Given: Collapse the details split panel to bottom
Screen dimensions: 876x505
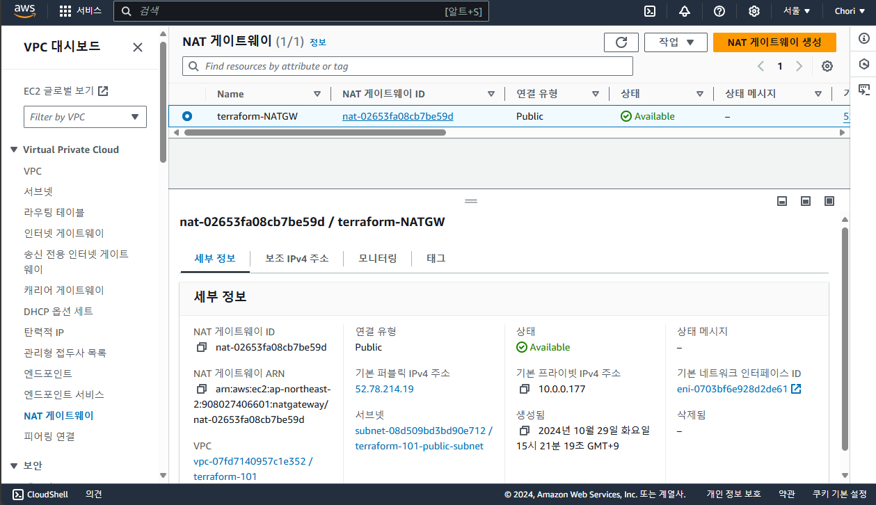Looking at the screenshot, I should tap(782, 201).
